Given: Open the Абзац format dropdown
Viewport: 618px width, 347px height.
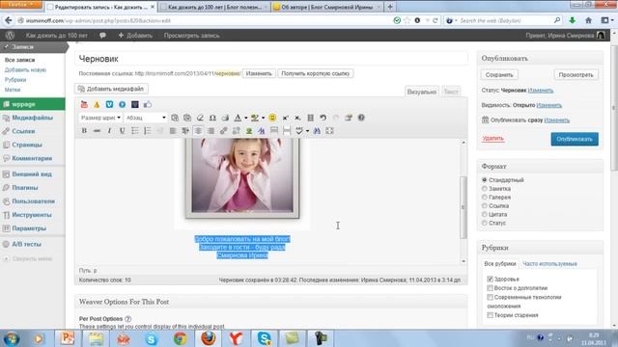Looking at the screenshot, I should click(x=146, y=118).
